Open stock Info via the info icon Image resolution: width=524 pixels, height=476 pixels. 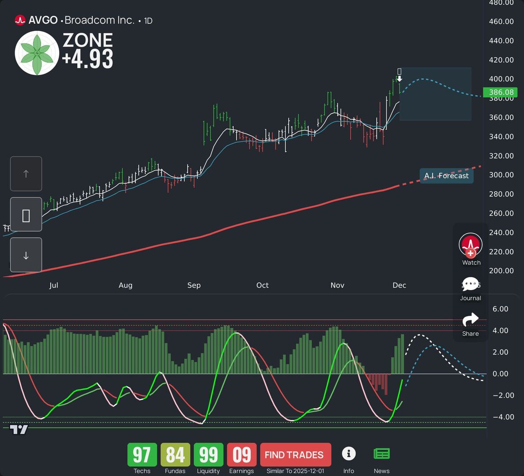[349, 454]
